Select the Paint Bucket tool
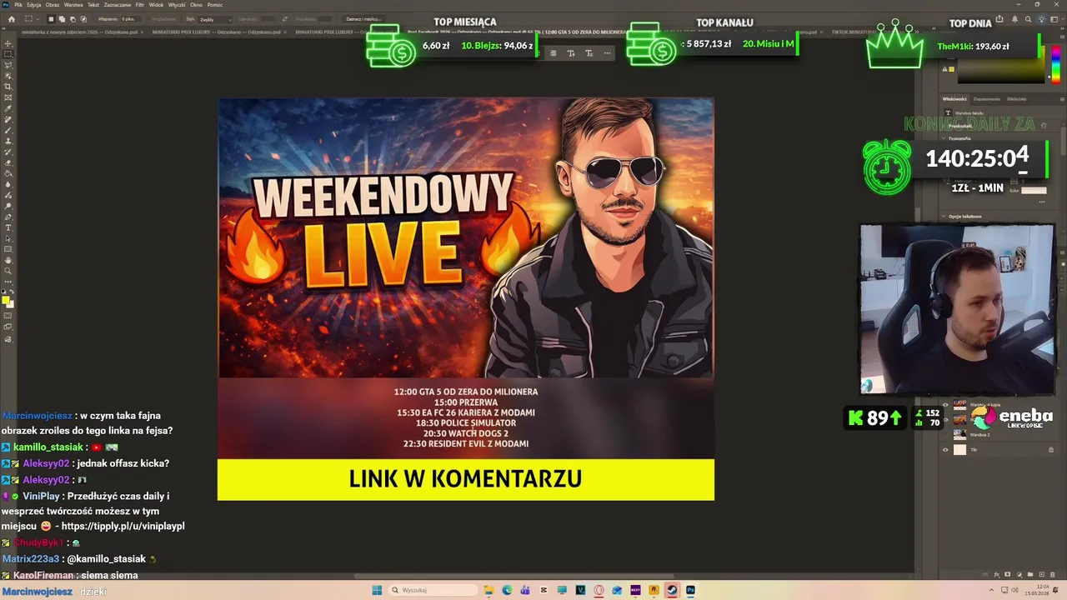The height and width of the screenshot is (600, 1067). click(8, 173)
